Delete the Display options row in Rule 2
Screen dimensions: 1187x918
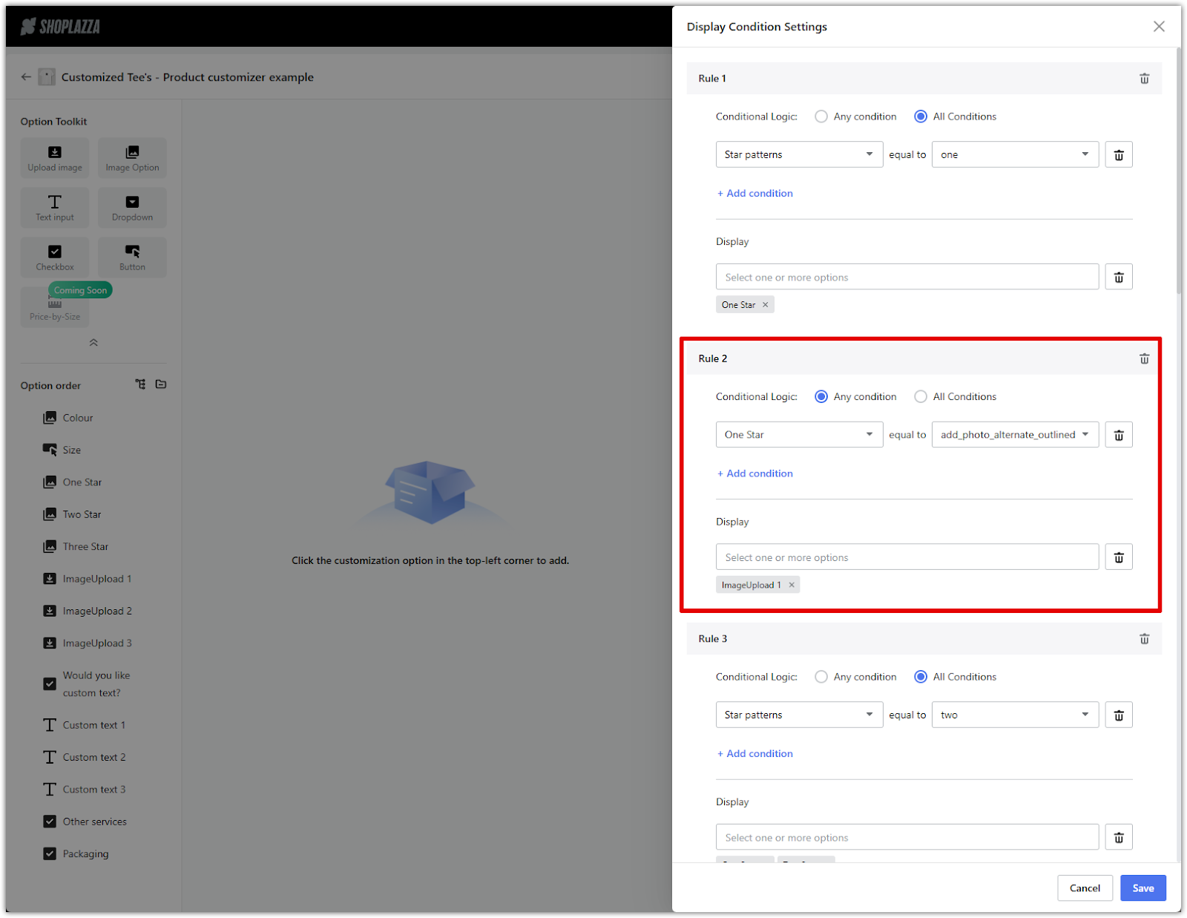[x=1119, y=557]
